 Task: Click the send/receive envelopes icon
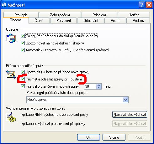11,74
